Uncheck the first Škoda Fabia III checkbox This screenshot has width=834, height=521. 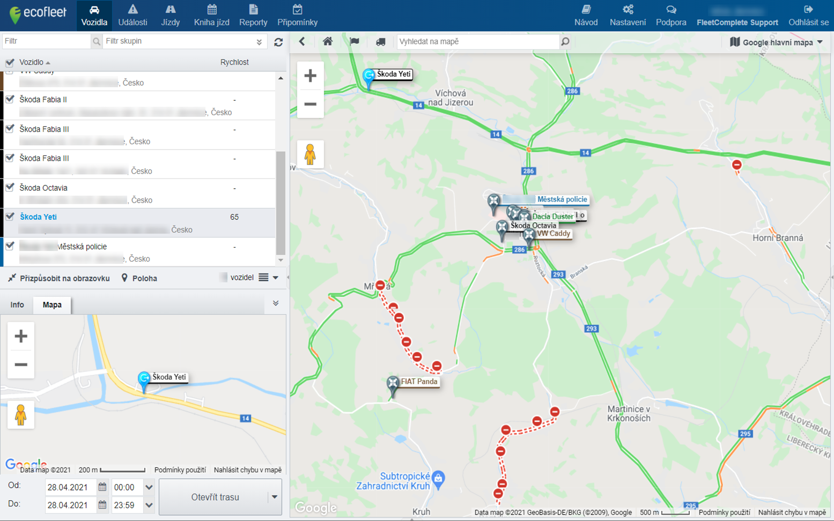[x=10, y=129]
